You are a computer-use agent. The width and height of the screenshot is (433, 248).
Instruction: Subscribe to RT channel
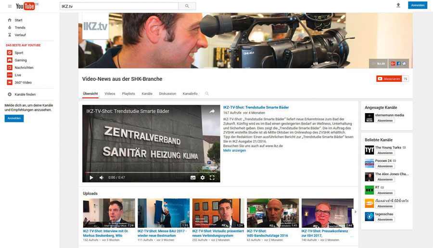point(385,193)
